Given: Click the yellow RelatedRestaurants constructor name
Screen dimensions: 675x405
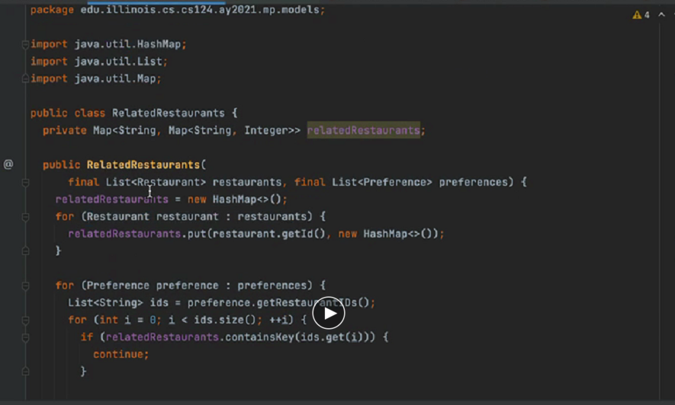Looking at the screenshot, I should pos(143,164).
